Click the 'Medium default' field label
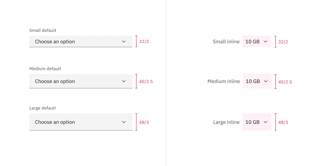This screenshot has height=166, width=332. coord(45,69)
